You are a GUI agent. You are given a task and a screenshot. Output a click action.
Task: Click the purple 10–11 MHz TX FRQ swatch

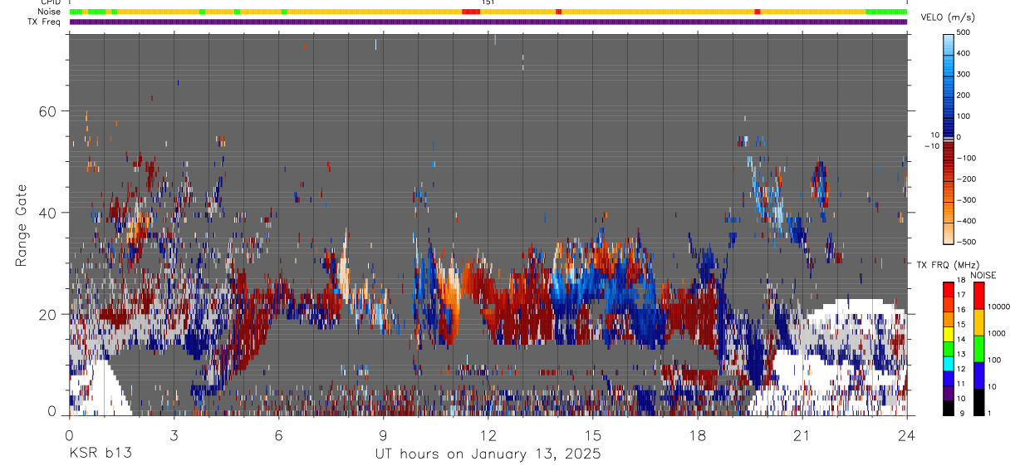click(x=948, y=393)
